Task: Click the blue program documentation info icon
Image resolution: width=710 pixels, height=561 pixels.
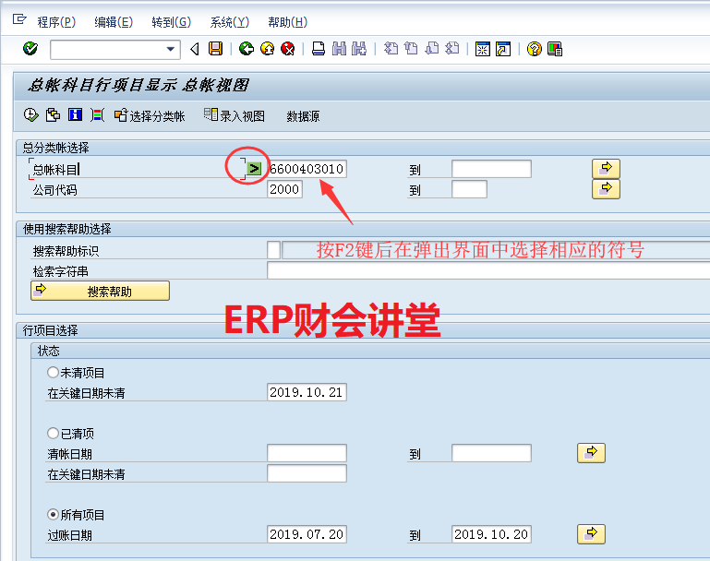Action: point(75,115)
